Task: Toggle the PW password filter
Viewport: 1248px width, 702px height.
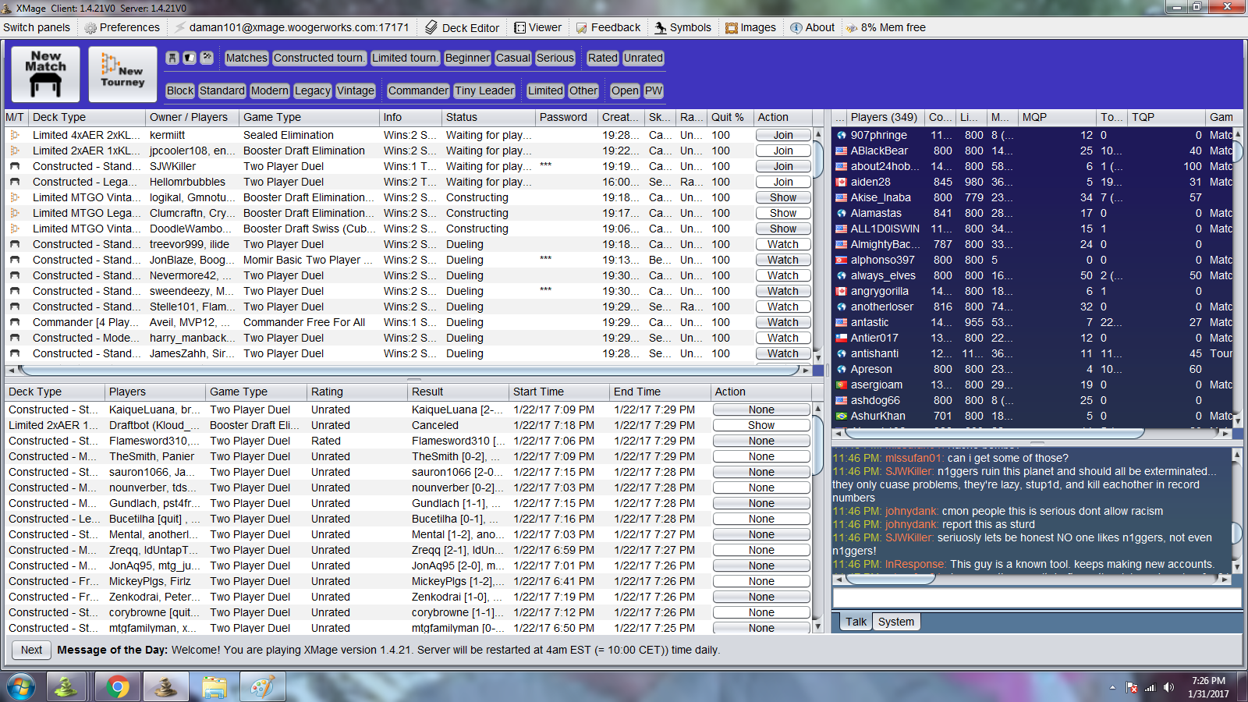Action: point(654,90)
